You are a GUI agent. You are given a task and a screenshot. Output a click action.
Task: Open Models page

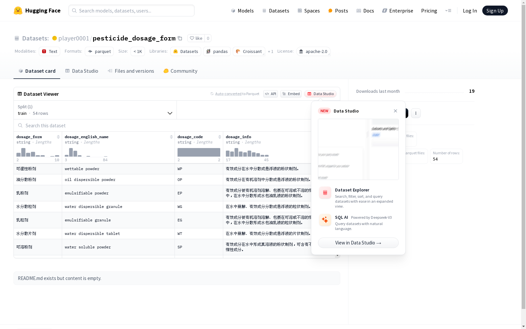click(x=242, y=11)
